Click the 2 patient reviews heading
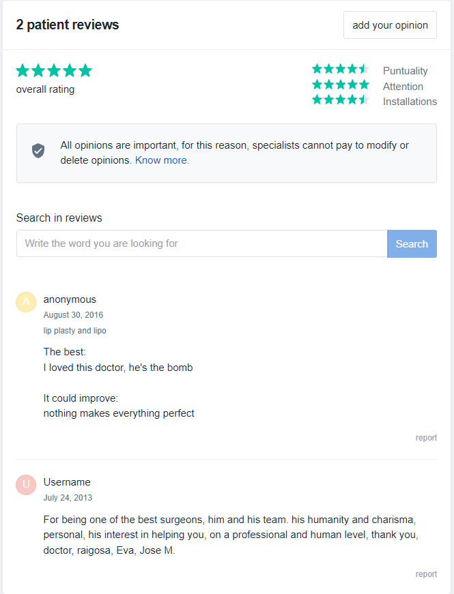 [68, 25]
